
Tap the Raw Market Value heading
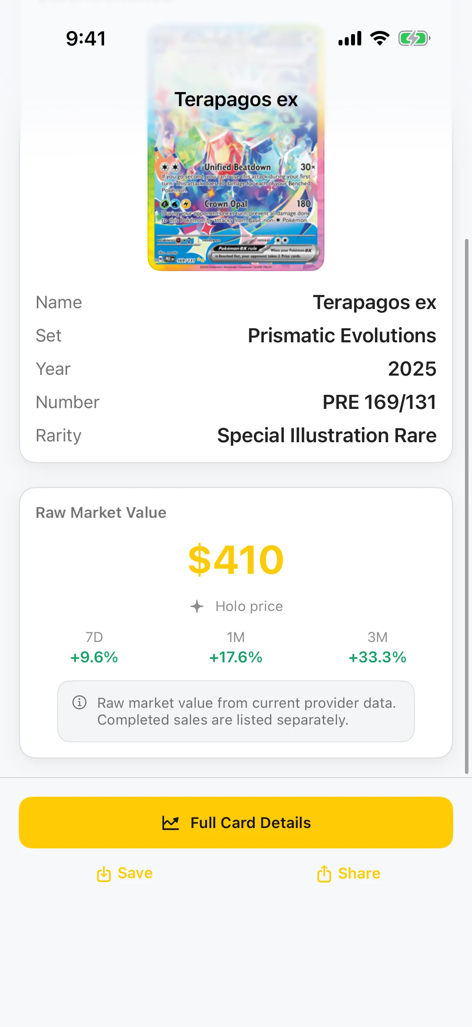(x=101, y=512)
